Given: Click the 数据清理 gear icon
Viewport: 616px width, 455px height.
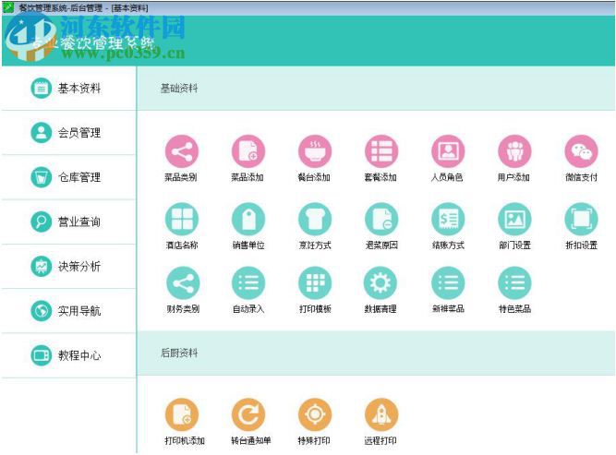Looking at the screenshot, I should [x=380, y=283].
